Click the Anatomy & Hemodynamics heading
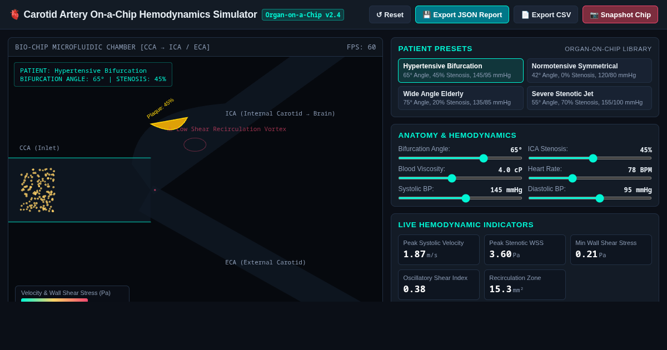The image size is (667, 350). pyautogui.click(x=457, y=135)
